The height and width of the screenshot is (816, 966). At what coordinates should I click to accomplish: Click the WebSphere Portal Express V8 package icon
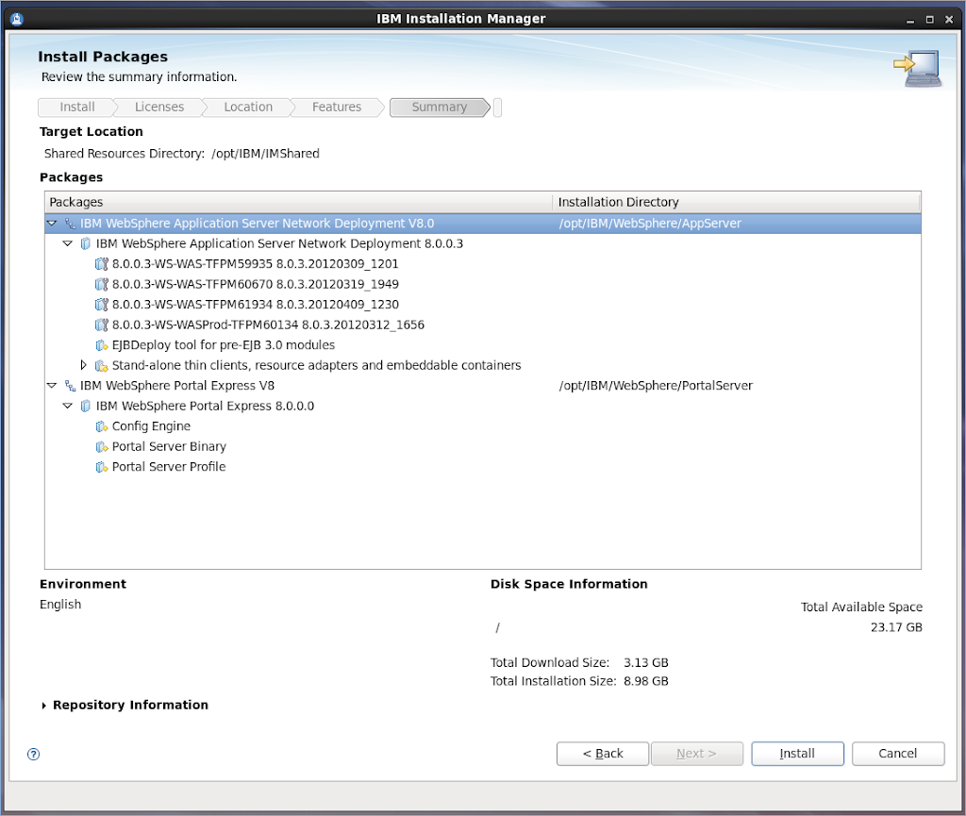pos(70,386)
